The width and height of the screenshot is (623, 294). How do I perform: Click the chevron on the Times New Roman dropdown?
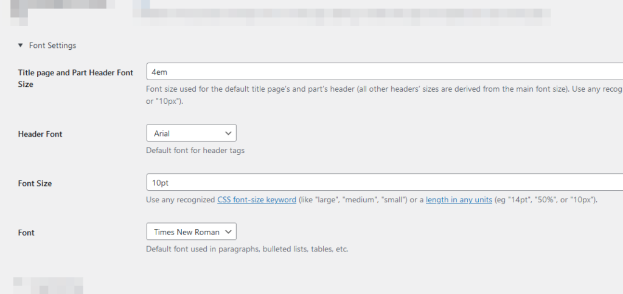[229, 232]
